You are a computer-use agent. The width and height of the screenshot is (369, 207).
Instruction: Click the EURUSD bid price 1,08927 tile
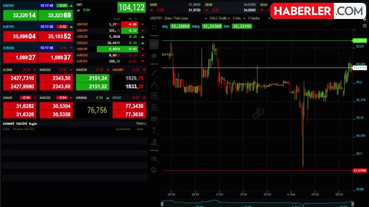coord(20,57)
